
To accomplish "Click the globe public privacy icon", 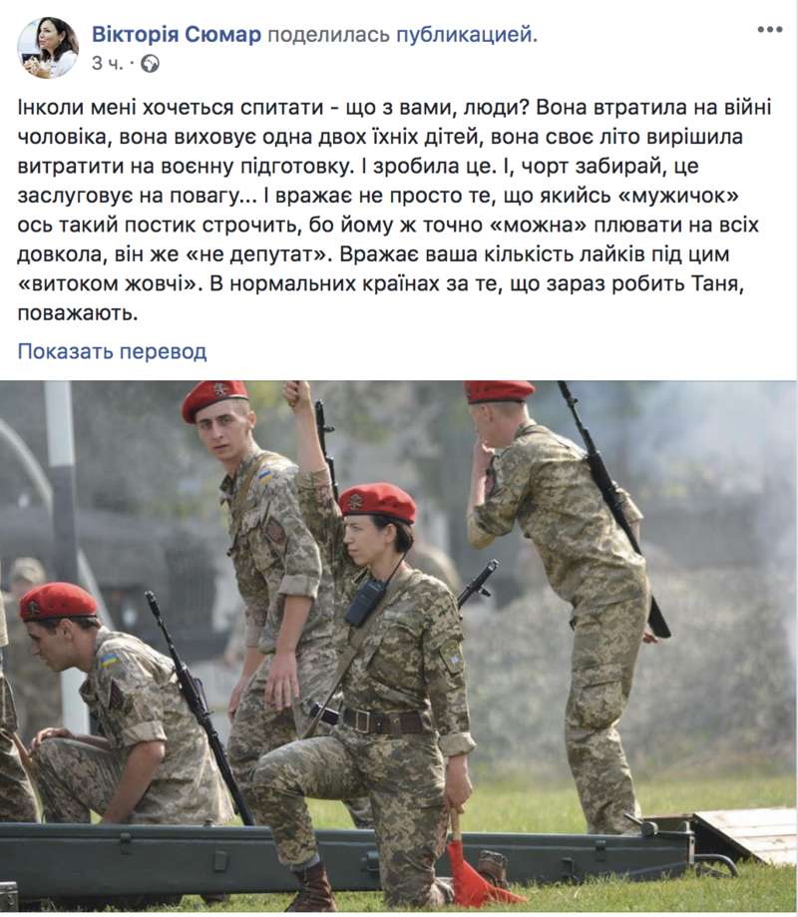I will click(x=151, y=63).
